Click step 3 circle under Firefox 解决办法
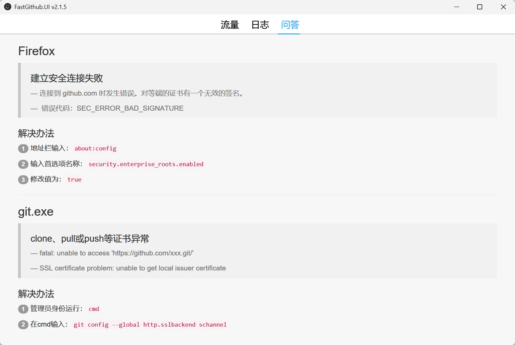This screenshot has width=515, height=345. (x=23, y=180)
